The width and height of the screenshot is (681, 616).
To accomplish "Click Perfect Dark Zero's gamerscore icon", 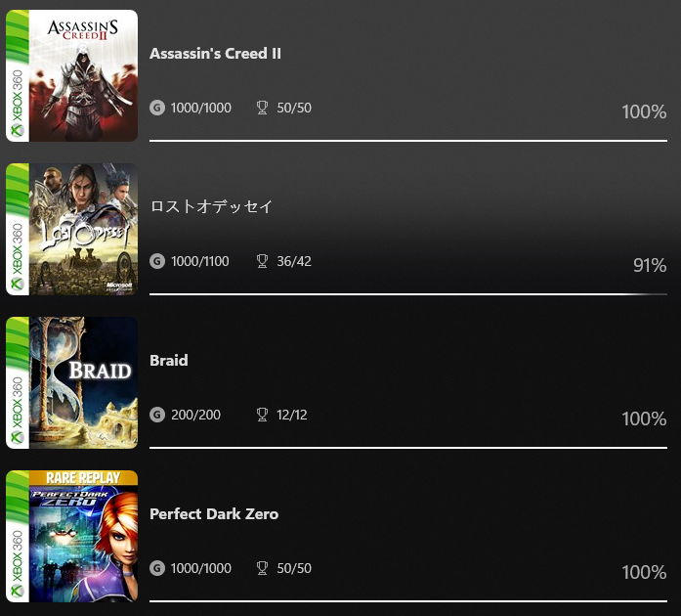I will 157,568.
